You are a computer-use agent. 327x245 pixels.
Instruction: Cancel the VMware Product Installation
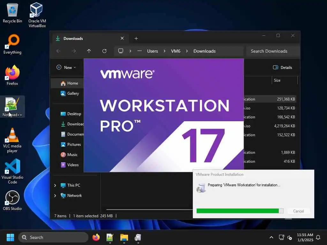pyautogui.click(x=299, y=211)
